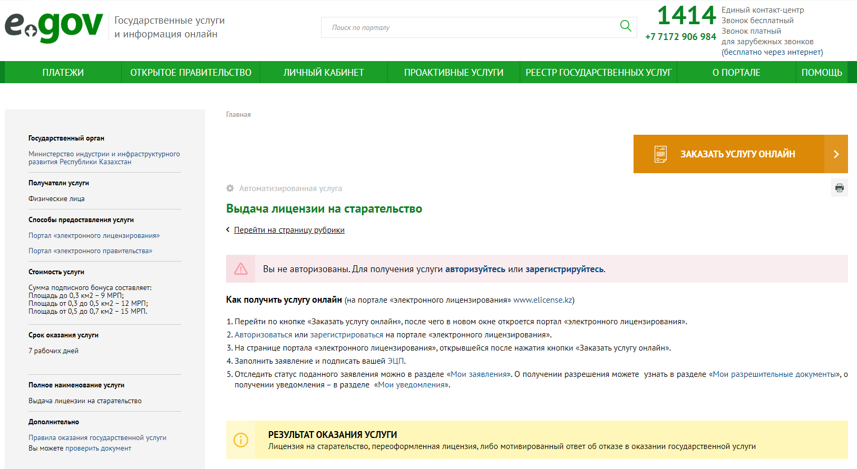Click Стоимость услуги sidebar heading
This screenshot has height=469, width=857.
point(56,272)
